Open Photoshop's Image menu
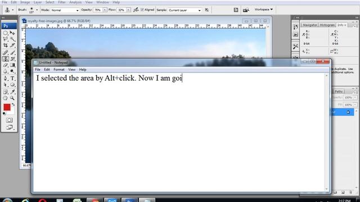The width and height of the screenshot is (360, 202). tap(25, 2)
